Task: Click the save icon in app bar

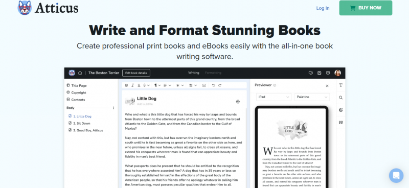Action: 319,73
